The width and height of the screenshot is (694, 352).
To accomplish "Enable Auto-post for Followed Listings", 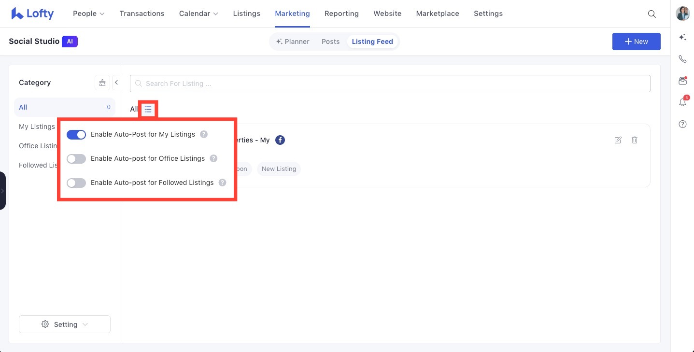I will [76, 183].
